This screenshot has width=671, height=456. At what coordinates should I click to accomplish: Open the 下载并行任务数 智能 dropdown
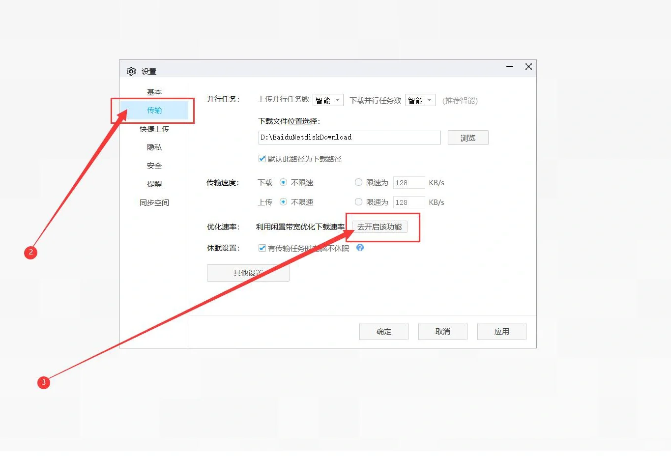[x=419, y=100]
